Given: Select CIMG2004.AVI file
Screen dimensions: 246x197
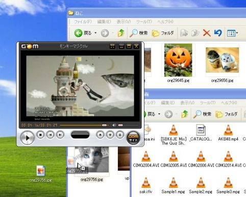Looking at the screenshot, I should 146,159.
